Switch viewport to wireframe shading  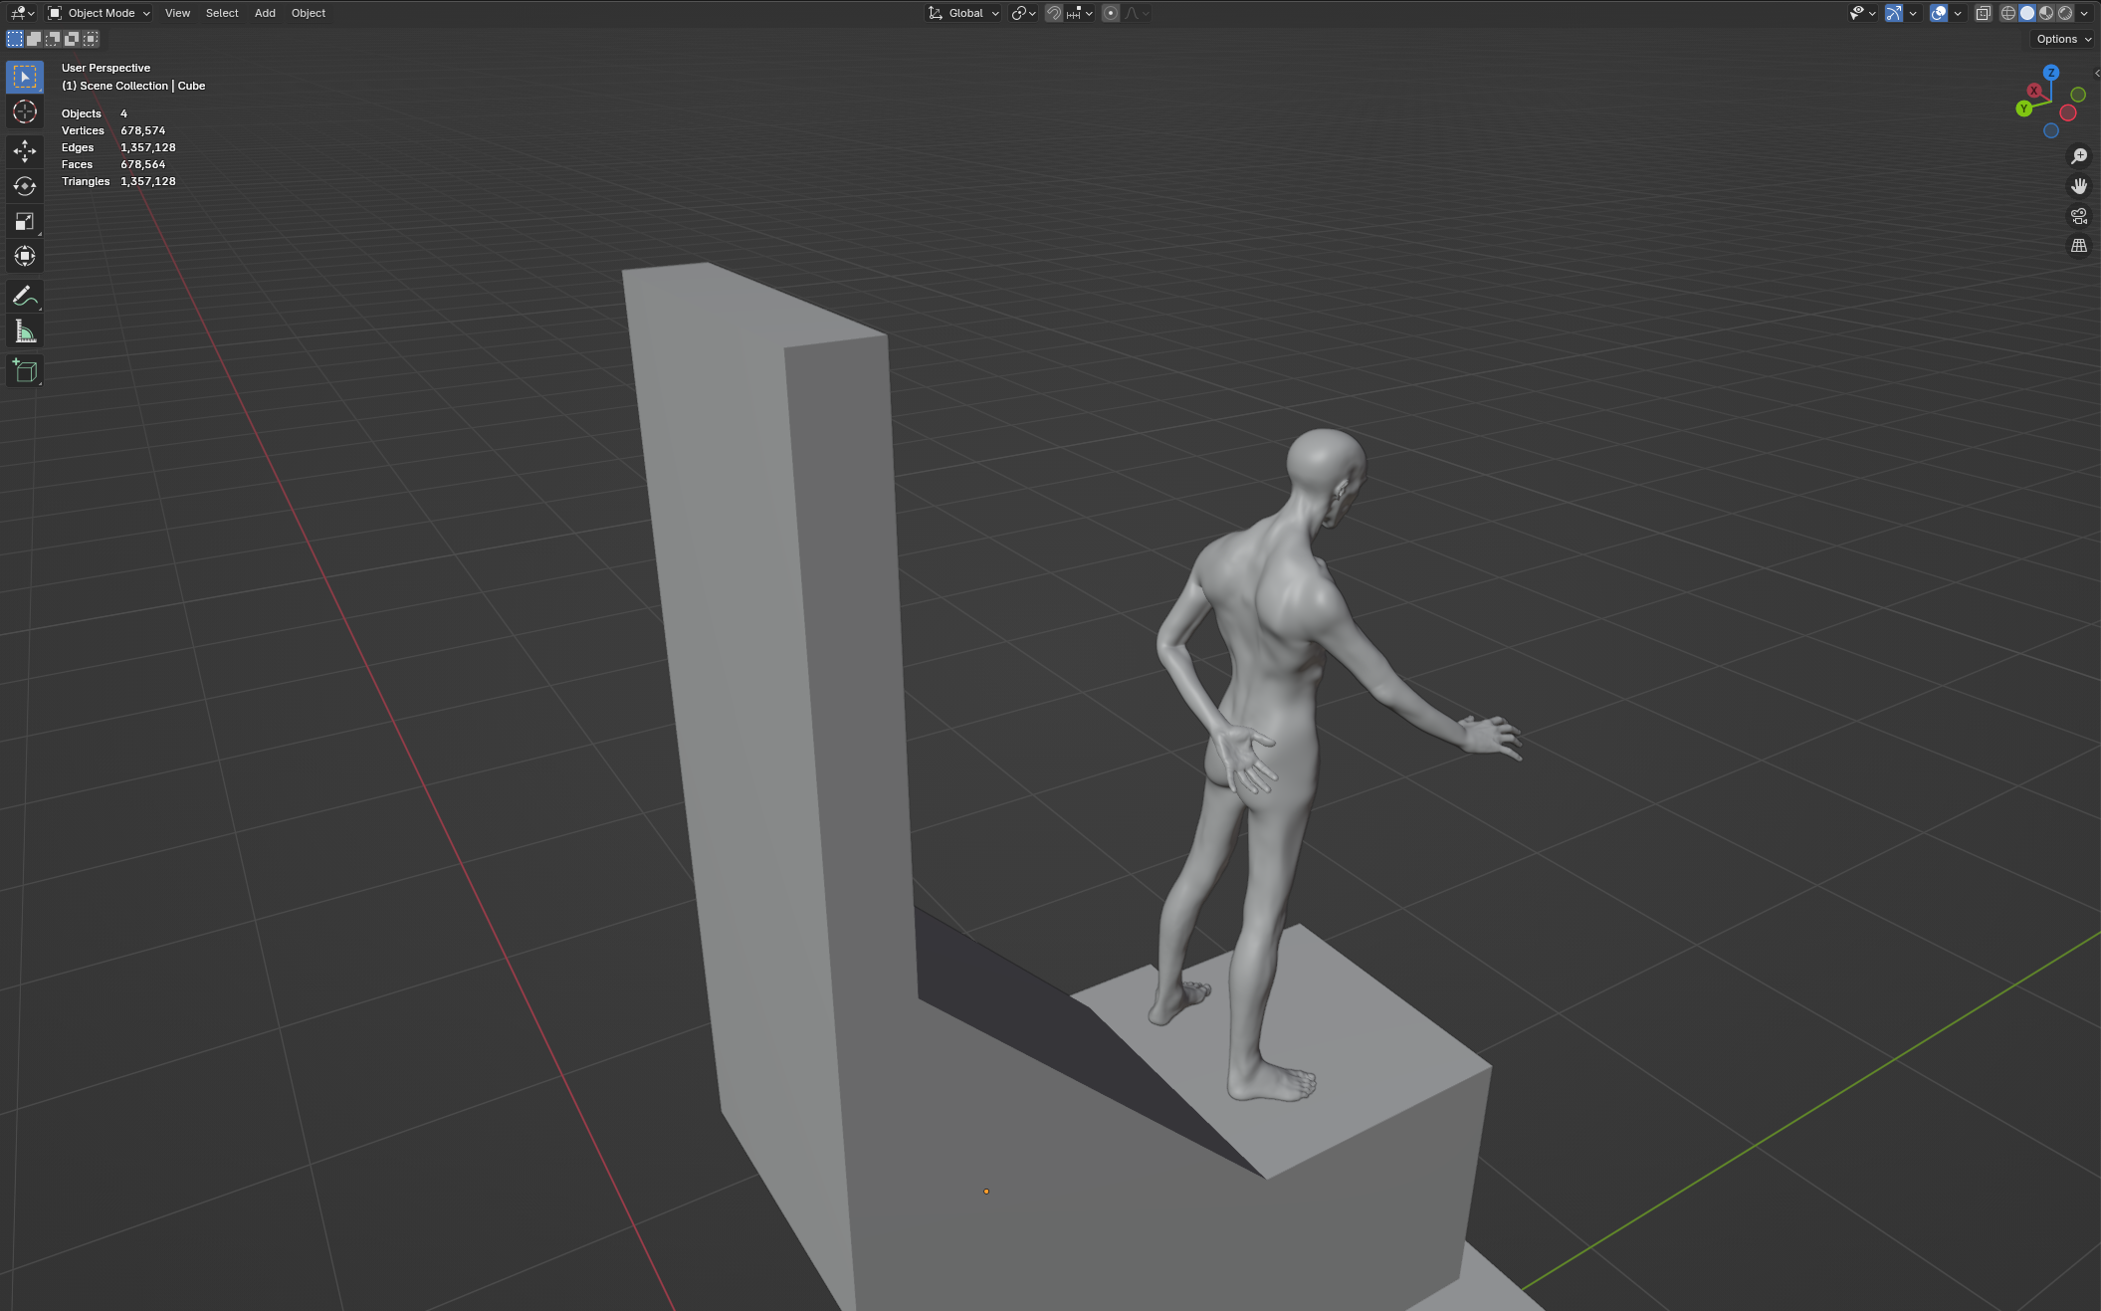pyautogui.click(x=2007, y=13)
